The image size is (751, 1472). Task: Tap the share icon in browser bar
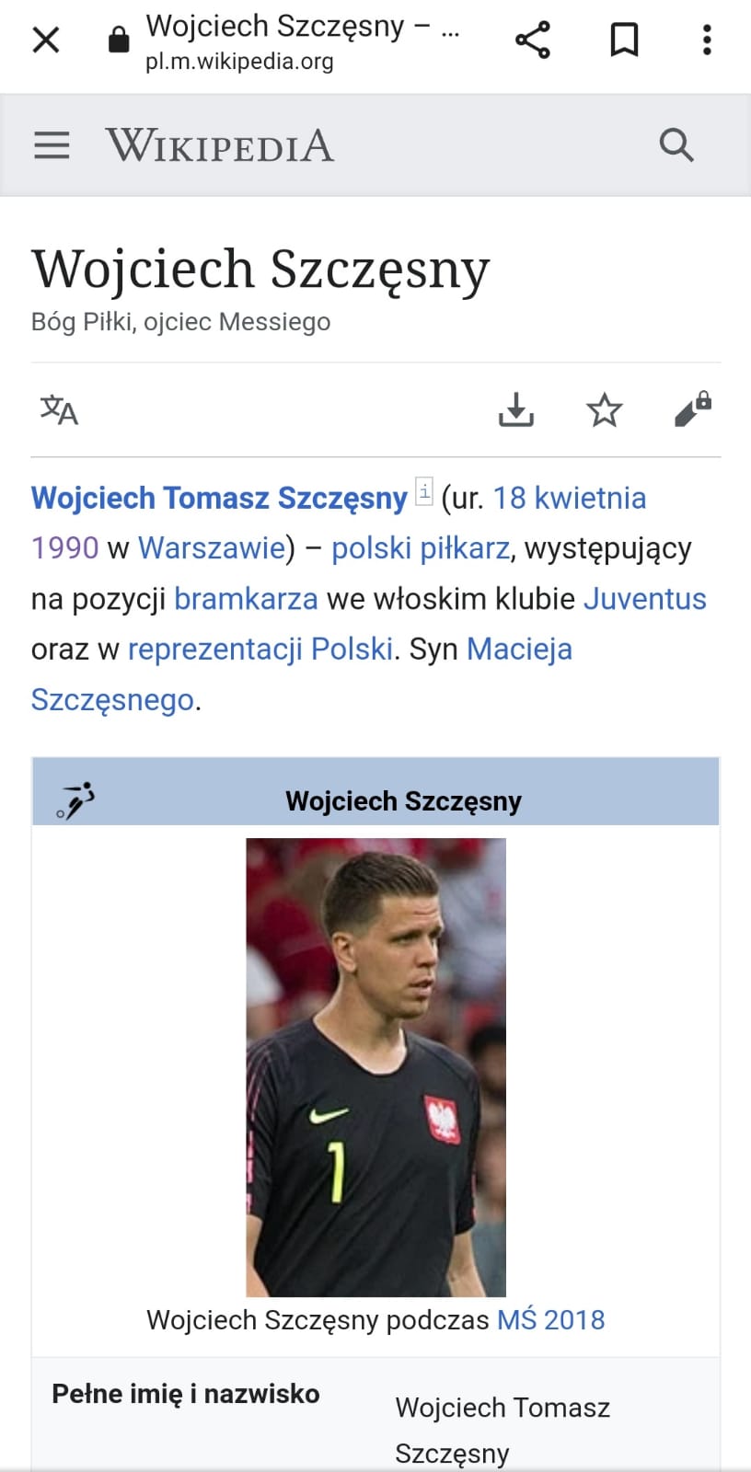click(532, 40)
